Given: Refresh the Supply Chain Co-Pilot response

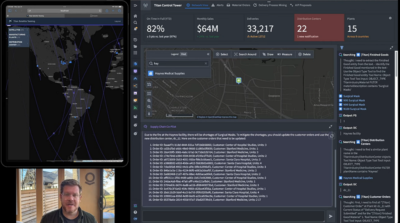Looking at the screenshot, I should point(332,136).
